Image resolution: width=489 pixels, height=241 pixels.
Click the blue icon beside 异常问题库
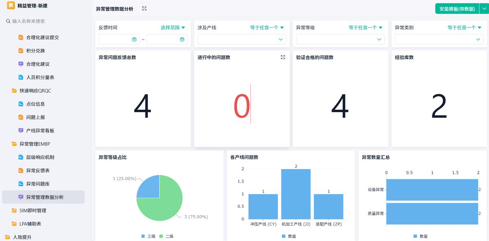click(x=21, y=184)
